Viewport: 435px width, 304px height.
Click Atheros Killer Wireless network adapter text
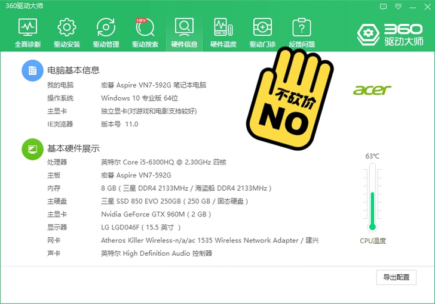(210, 240)
